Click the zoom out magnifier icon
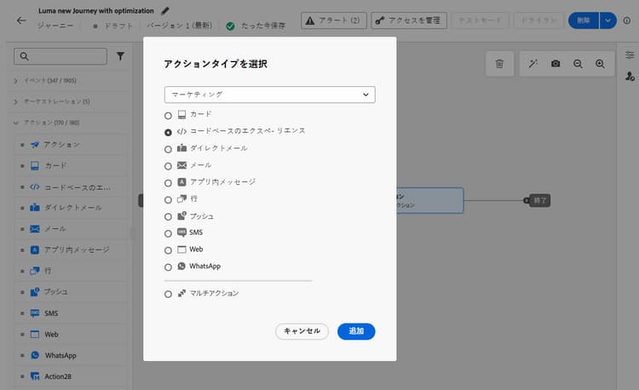 coord(578,64)
